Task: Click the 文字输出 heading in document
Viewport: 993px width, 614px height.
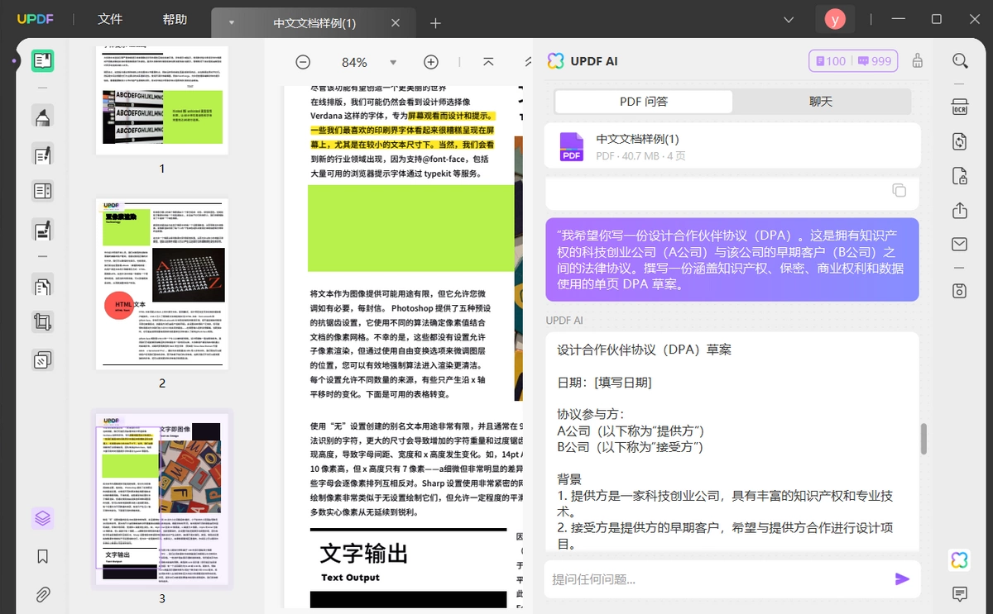Action: 364,552
